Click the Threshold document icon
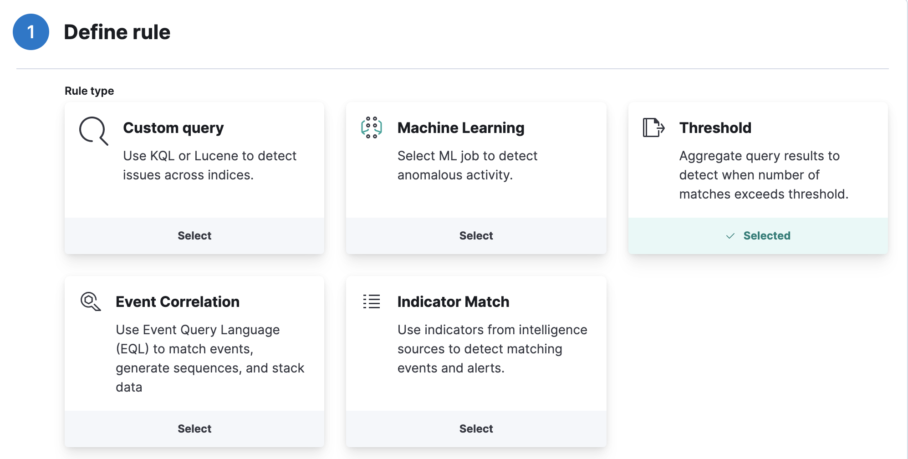The height and width of the screenshot is (459, 908). 653,127
